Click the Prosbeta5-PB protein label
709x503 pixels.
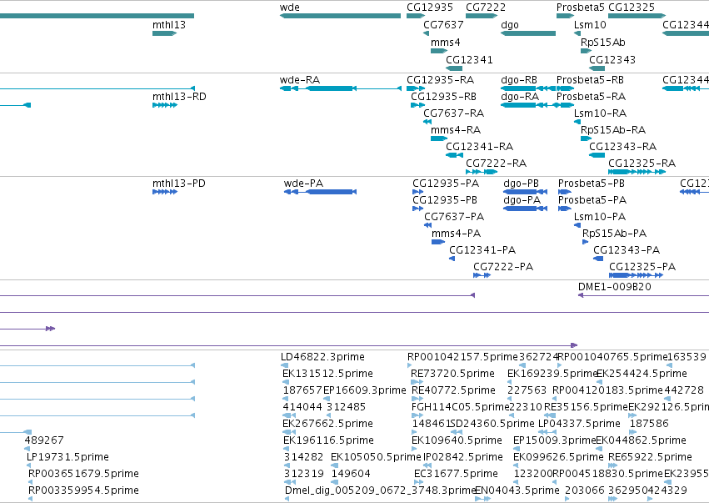point(592,184)
